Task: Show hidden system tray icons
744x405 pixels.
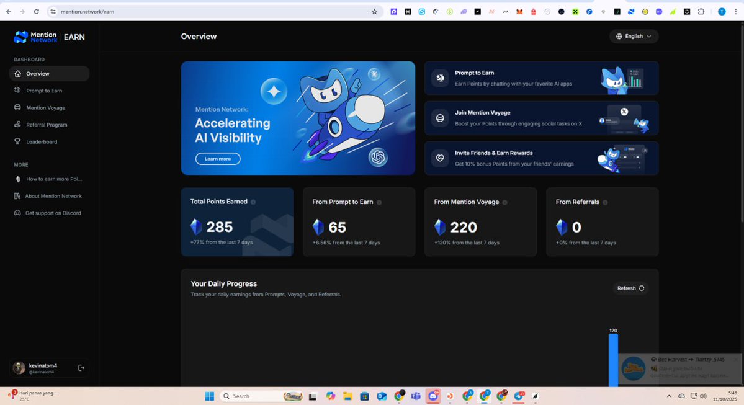Action: pos(669,396)
